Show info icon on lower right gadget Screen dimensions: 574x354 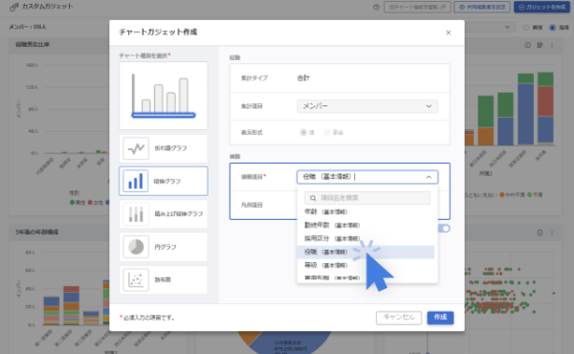[x=540, y=232]
